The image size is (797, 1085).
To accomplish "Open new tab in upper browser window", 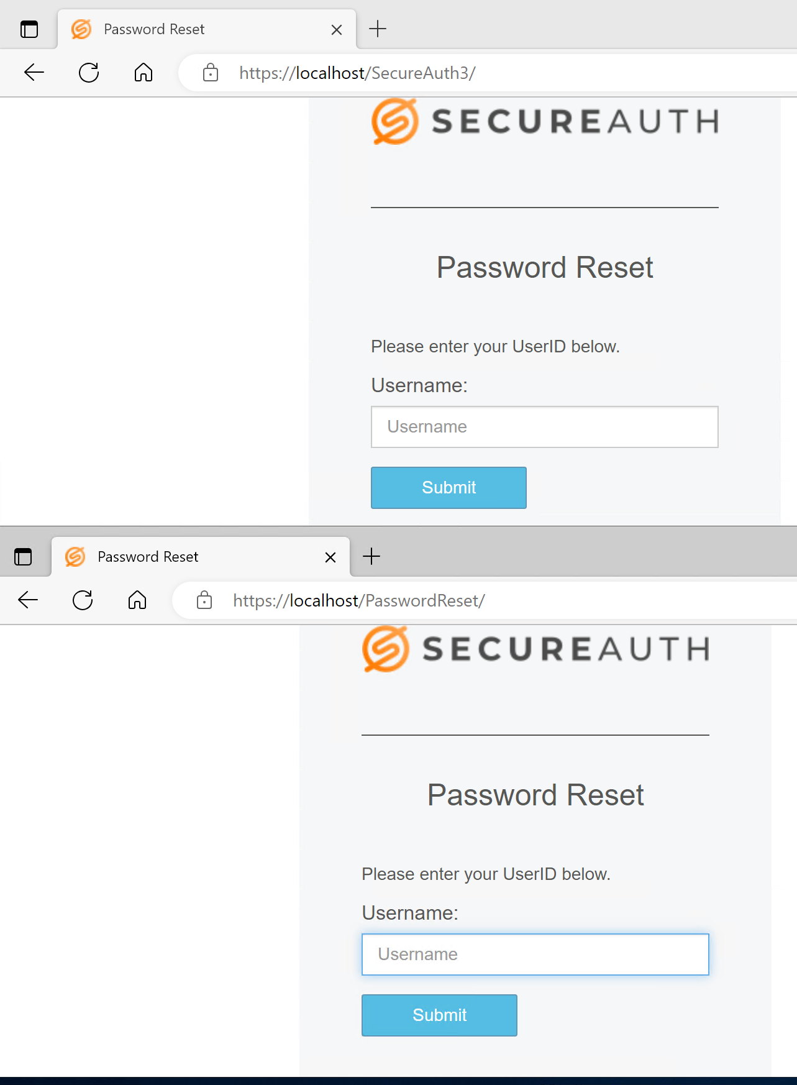I will (x=378, y=29).
